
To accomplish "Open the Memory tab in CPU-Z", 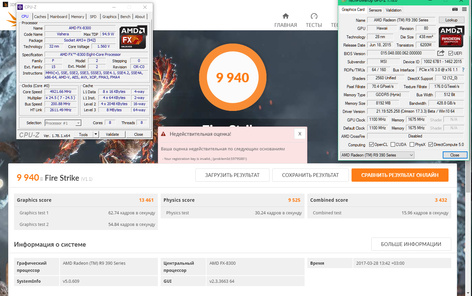I will point(78,17).
